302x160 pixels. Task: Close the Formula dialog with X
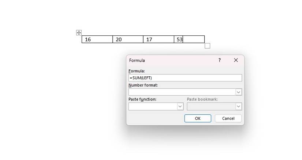pyautogui.click(x=236, y=60)
